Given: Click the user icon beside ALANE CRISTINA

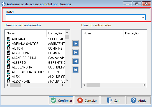Looking at the screenshot, I should coord(9,58).
